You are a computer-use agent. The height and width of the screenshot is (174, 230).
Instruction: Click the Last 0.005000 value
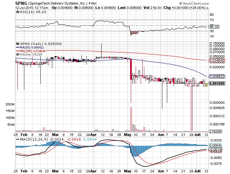point(129,8)
